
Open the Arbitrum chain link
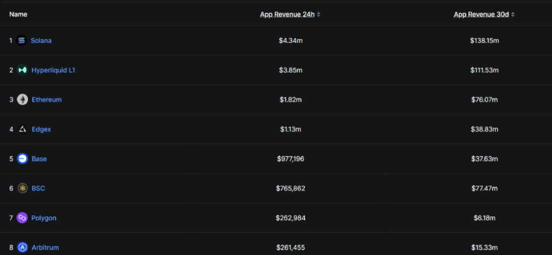click(45, 247)
